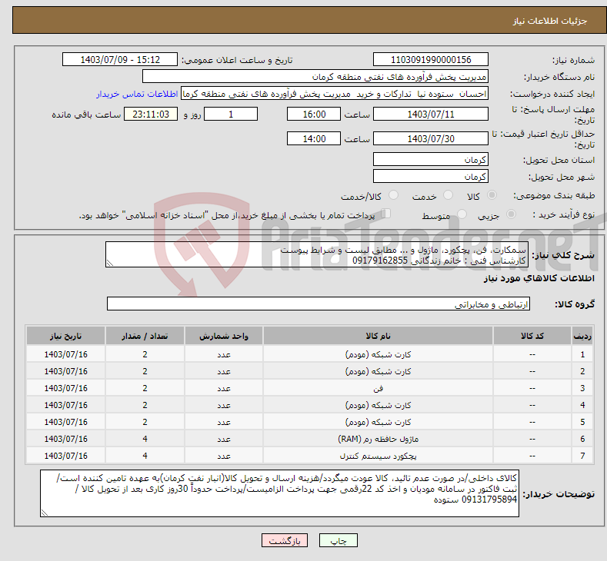Click the 16:00 deadline time field
Image resolution: width=607 pixels, height=561 pixels.
coord(314,114)
